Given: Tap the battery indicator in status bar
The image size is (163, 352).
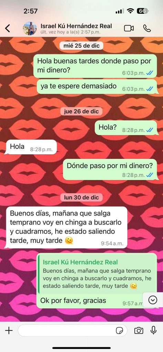Looking at the screenshot, I should tap(142, 11).
